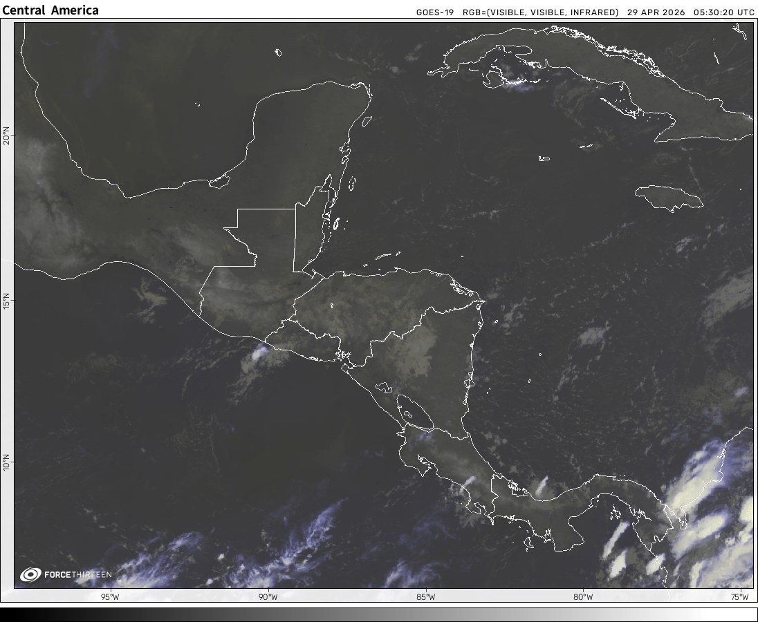Screen dimensions: 758x622
Task: Click the Force Thirteen logo icon
Action: point(30,574)
